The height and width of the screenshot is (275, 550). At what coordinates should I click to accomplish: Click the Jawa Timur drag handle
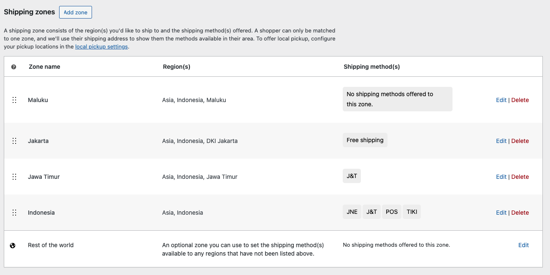click(x=14, y=177)
